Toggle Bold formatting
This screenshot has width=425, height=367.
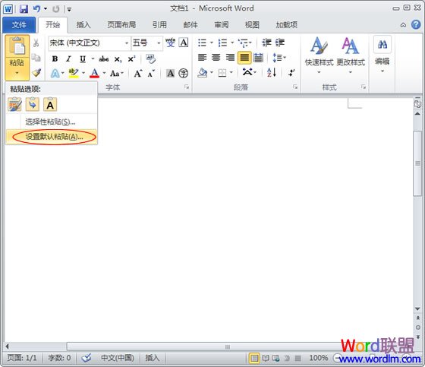coord(55,59)
